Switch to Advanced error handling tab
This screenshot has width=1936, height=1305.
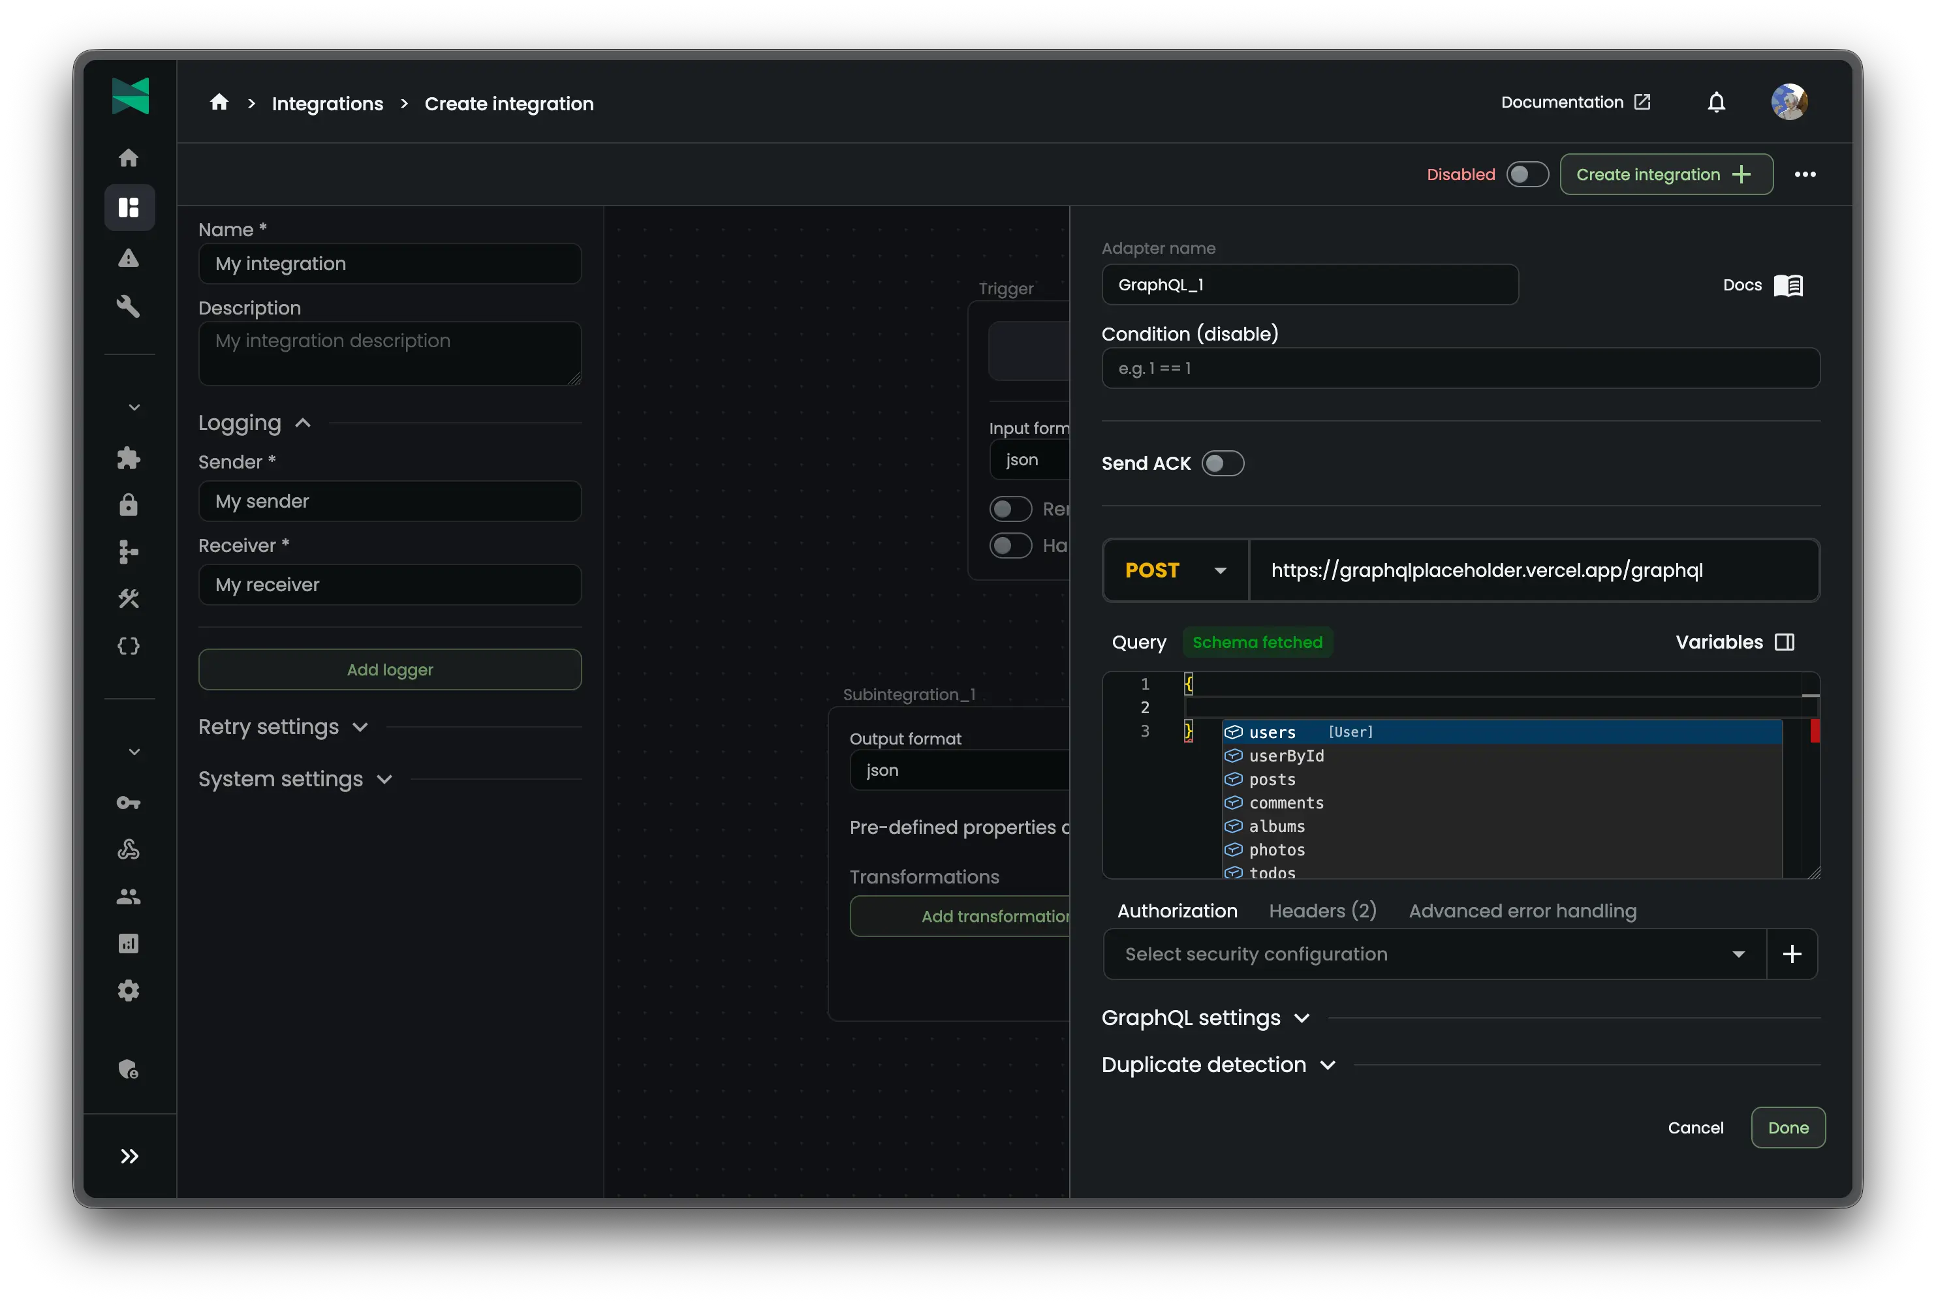pyautogui.click(x=1522, y=910)
